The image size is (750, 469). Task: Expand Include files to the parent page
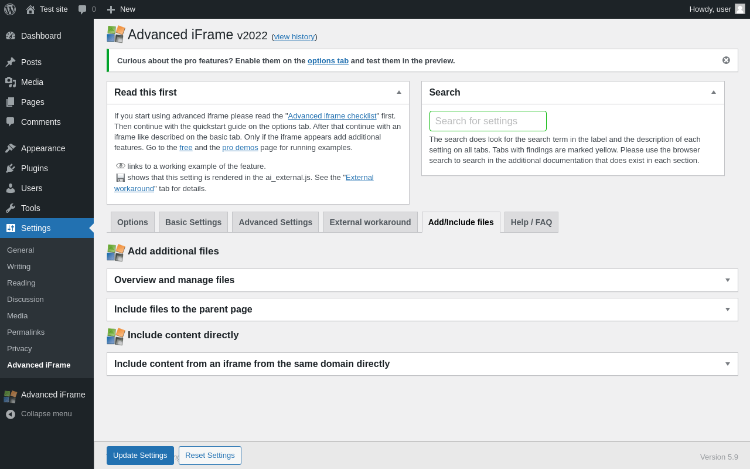click(728, 310)
